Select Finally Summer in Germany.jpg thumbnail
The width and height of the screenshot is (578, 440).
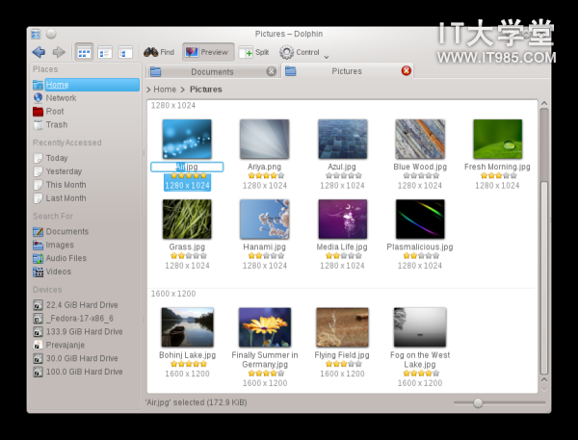click(265, 327)
